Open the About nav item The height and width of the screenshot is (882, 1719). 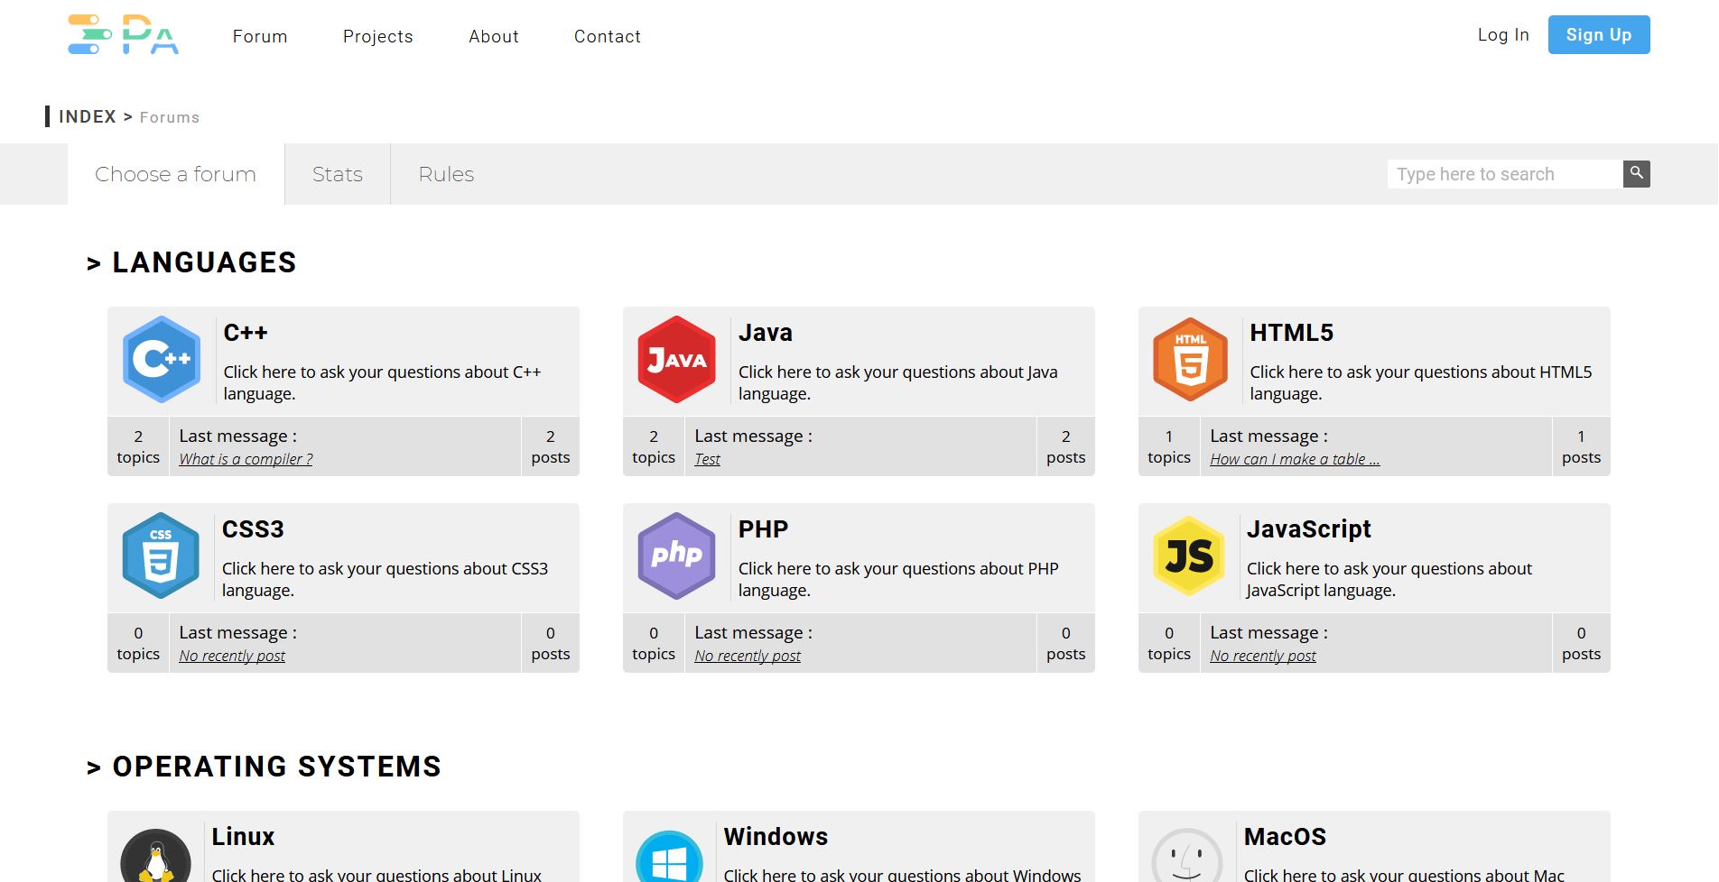click(x=494, y=36)
